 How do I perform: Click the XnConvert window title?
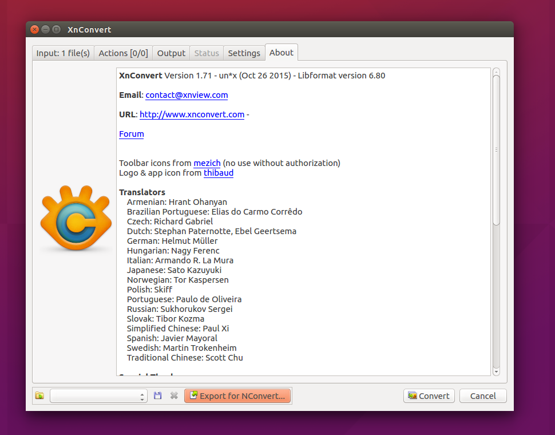(x=89, y=30)
